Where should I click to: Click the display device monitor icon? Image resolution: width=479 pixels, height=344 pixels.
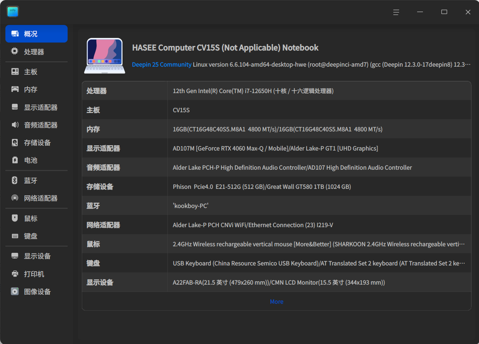15,256
